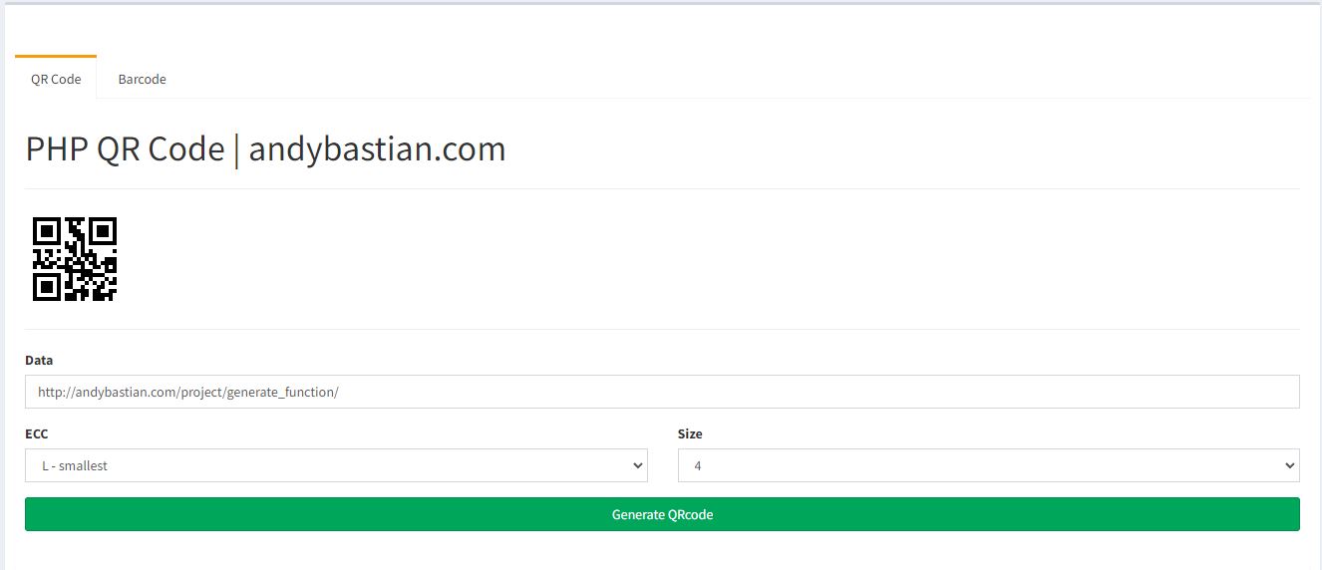The width and height of the screenshot is (1322, 570).
Task: Click the top-right finder square of QR code
Action: click(103, 231)
